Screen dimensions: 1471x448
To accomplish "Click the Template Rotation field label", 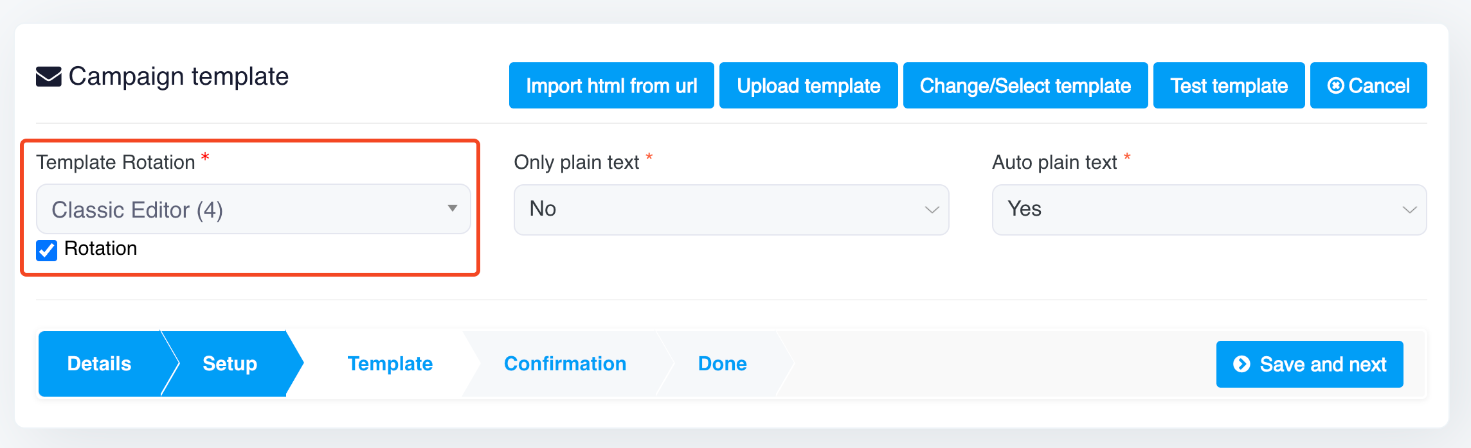I will tap(116, 162).
